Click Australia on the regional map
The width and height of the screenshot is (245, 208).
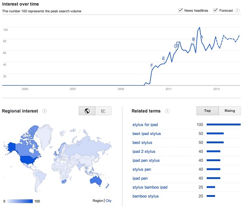click(96, 180)
